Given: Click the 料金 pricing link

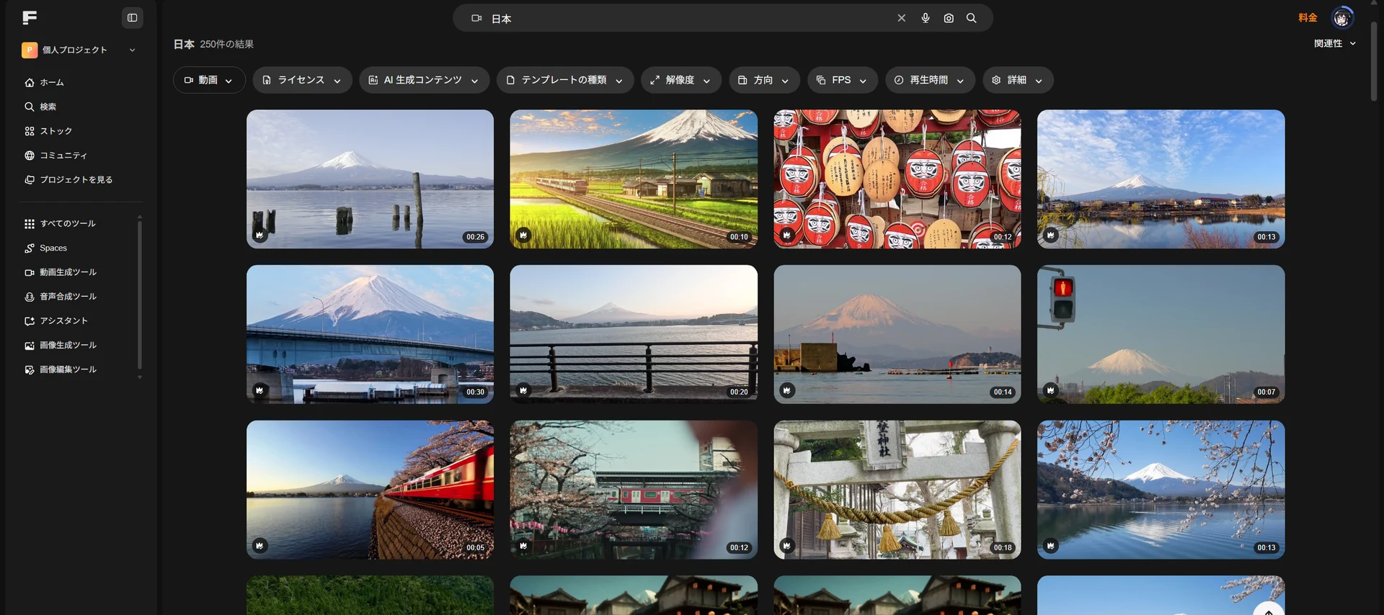Looking at the screenshot, I should (x=1308, y=18).
